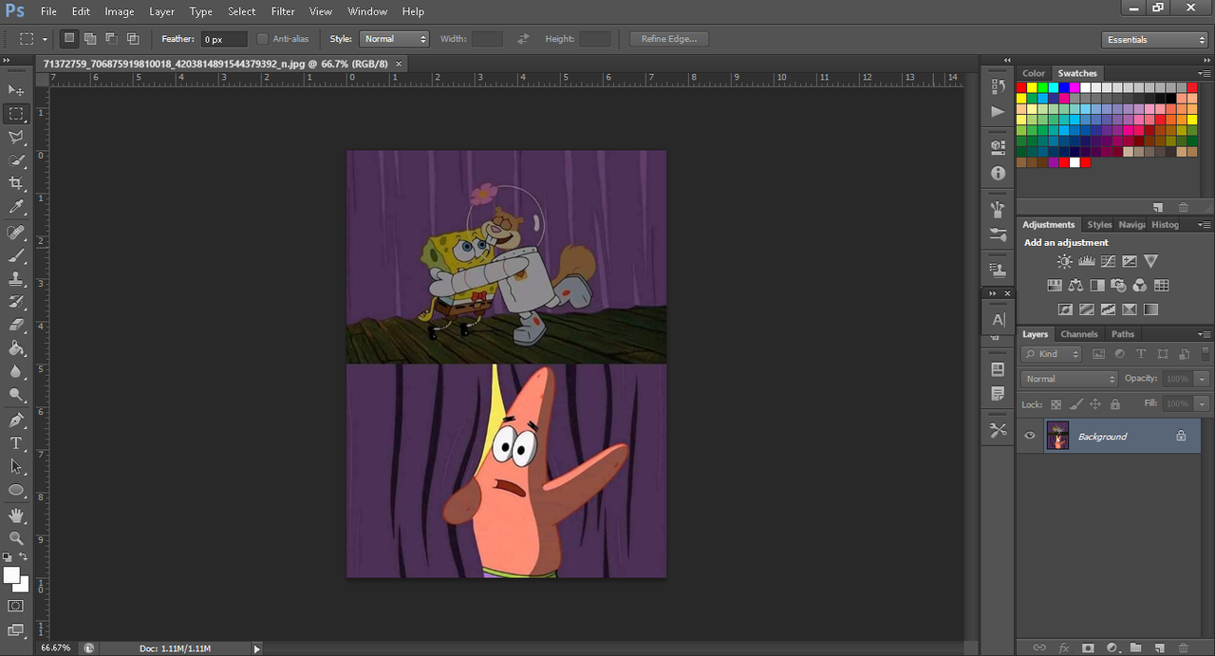
Task: Open layer blend mode Normal dropdown
Action: [x=1070, y=379]
